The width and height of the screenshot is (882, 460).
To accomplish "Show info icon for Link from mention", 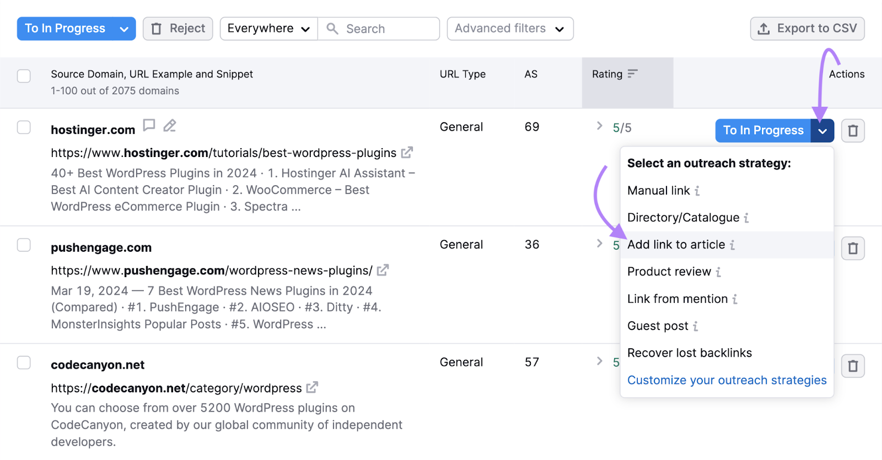I will pos(735,299).
